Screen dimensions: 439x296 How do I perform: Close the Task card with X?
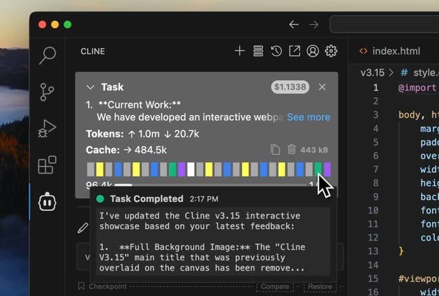[322, 87]
